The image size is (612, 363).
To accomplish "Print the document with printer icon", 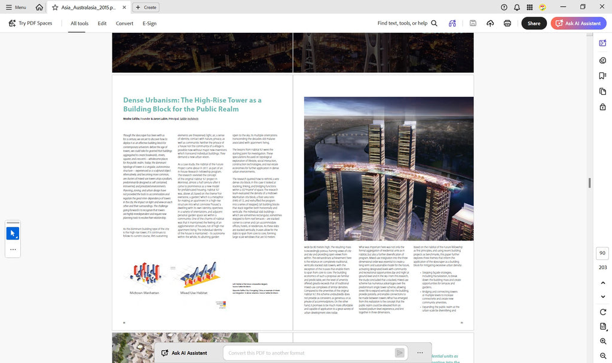I will 507,23.
